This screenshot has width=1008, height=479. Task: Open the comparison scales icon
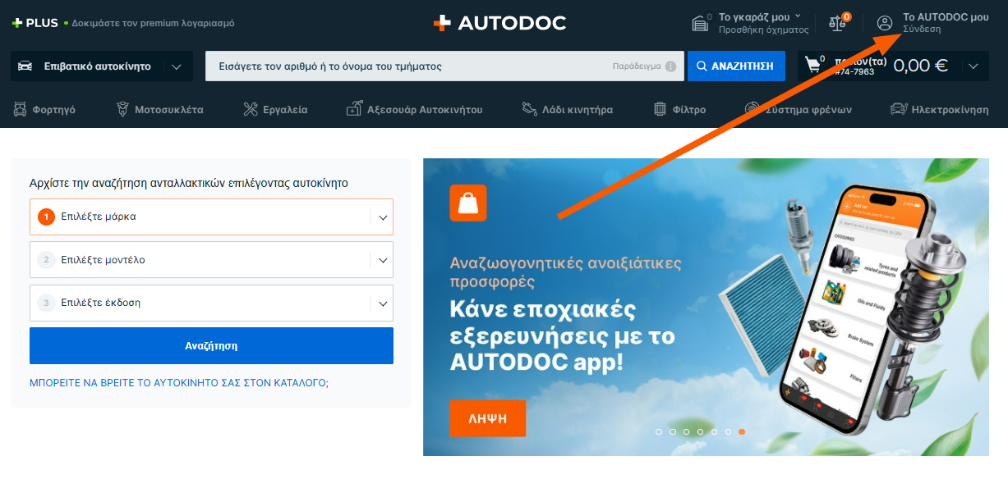click(838, 22)
